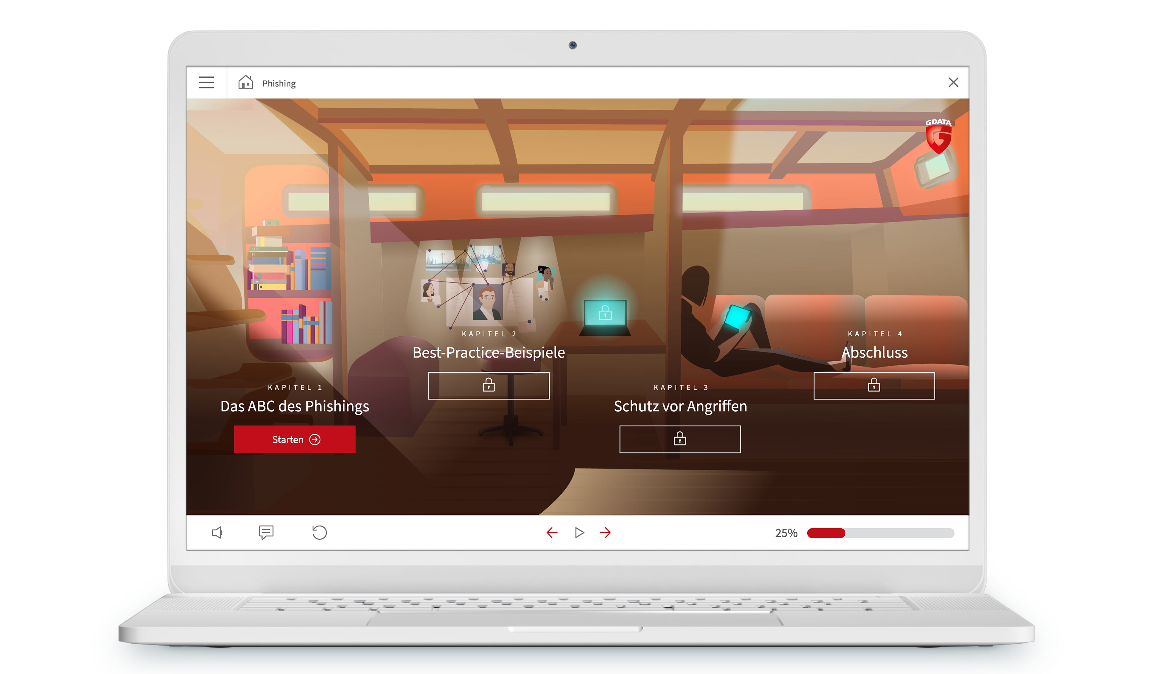Click the 25% progress text

point(786,533)
